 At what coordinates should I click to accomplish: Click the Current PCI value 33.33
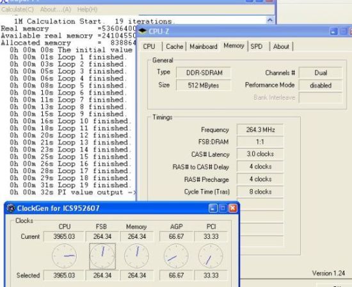[211, 236]
